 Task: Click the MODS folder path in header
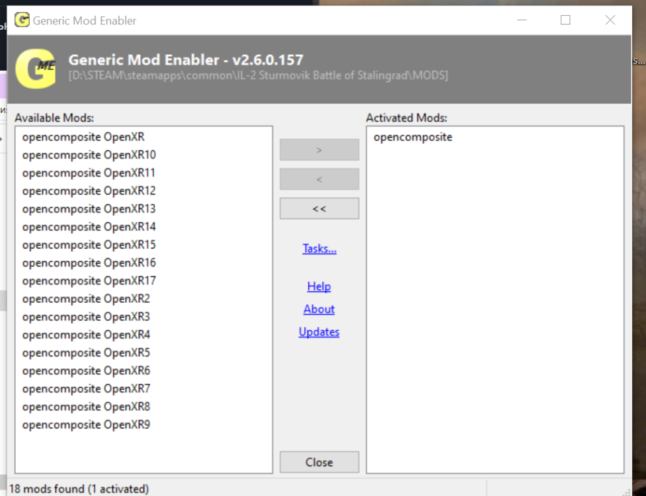(x=259, y=75)
